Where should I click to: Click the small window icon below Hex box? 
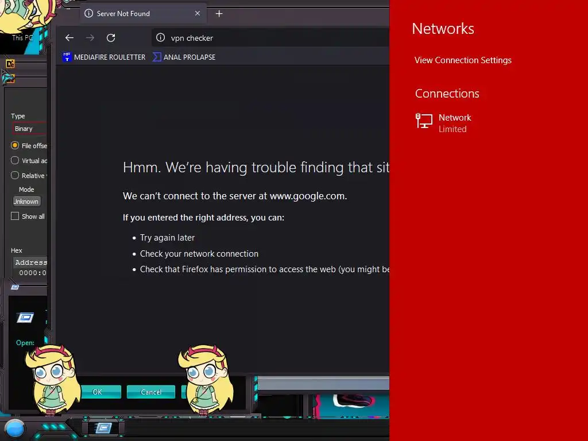[15, 287]
